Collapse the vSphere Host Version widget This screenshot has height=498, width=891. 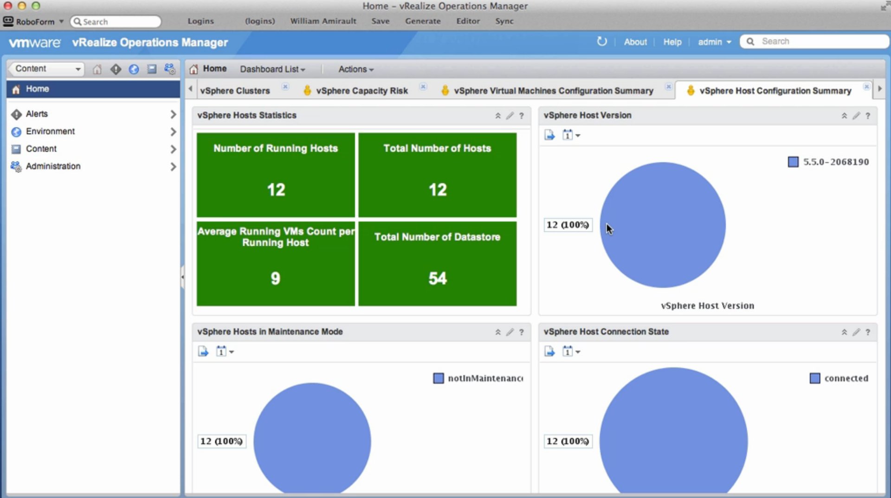pyautogui.click(x=844, y=116)
